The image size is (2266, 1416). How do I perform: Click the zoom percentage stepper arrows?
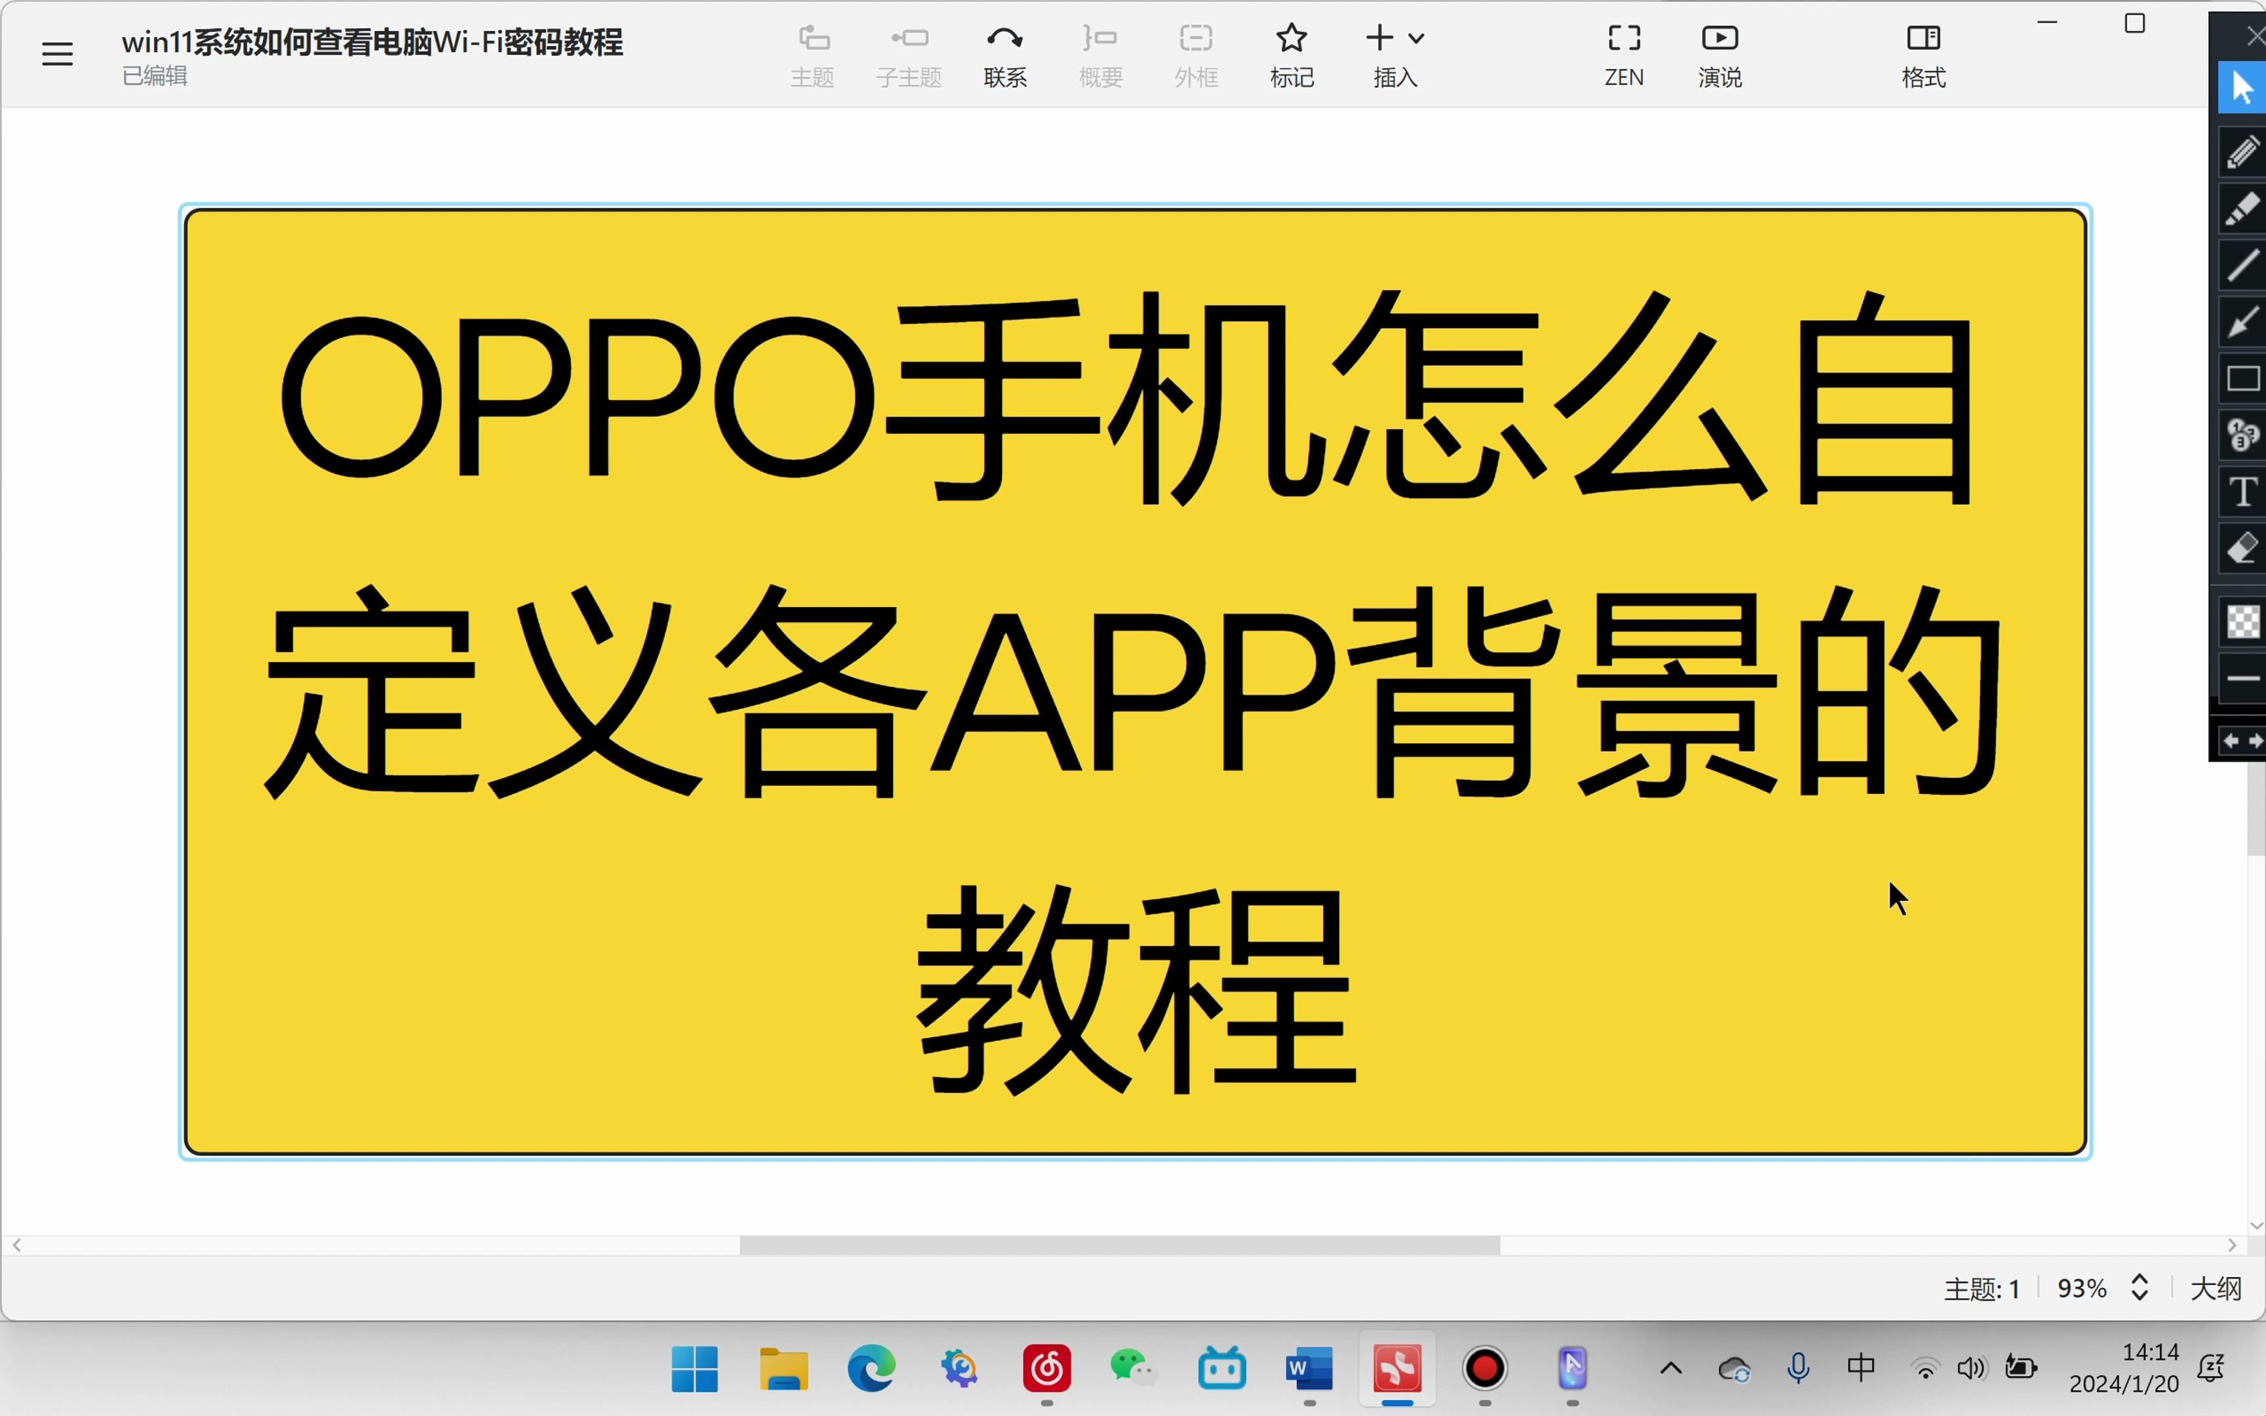2139,1288
